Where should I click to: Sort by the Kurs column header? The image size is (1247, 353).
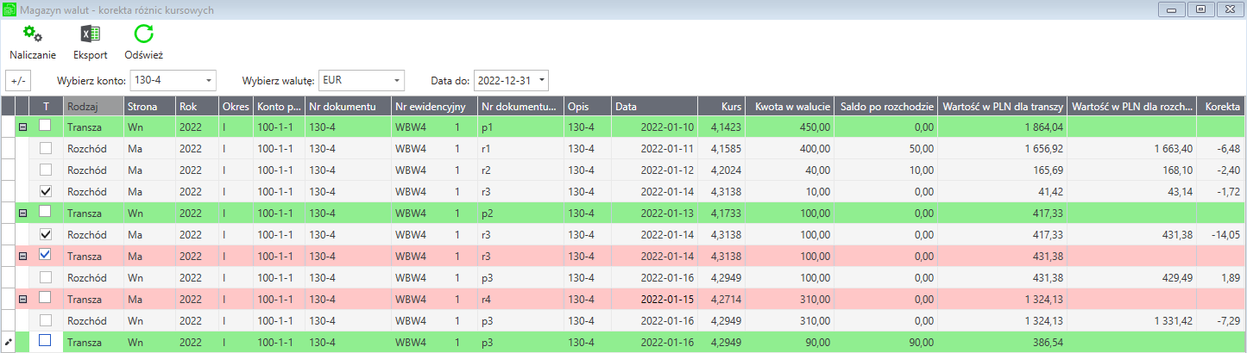[721, 107]
